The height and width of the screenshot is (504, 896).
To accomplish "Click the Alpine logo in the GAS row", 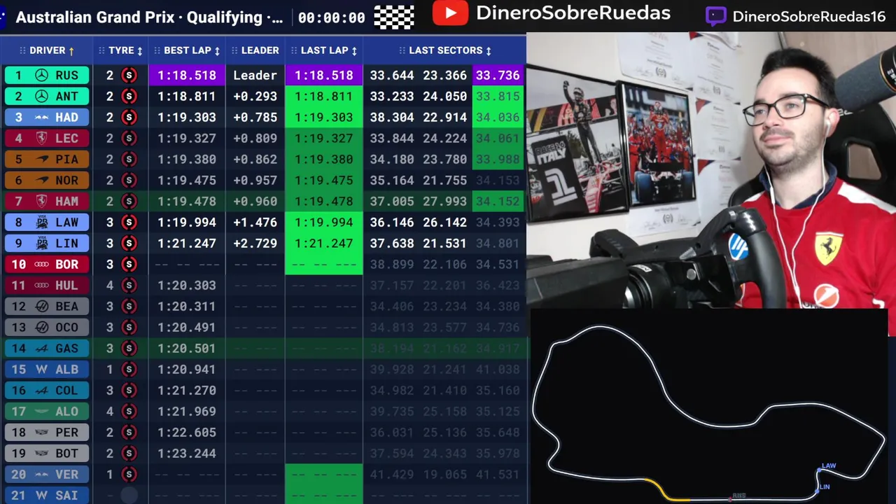I will pos(41,348).
